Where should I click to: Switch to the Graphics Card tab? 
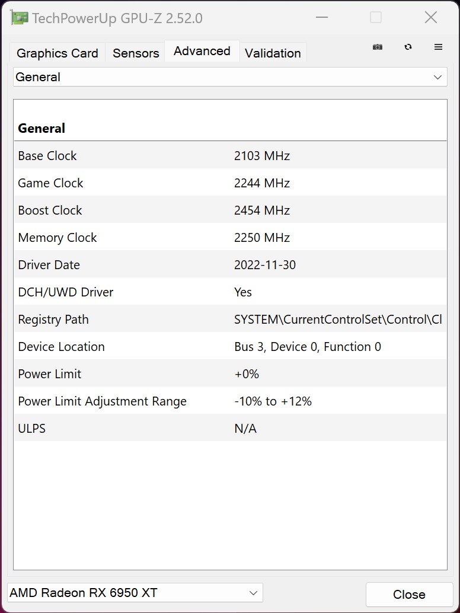coord(57,53)
